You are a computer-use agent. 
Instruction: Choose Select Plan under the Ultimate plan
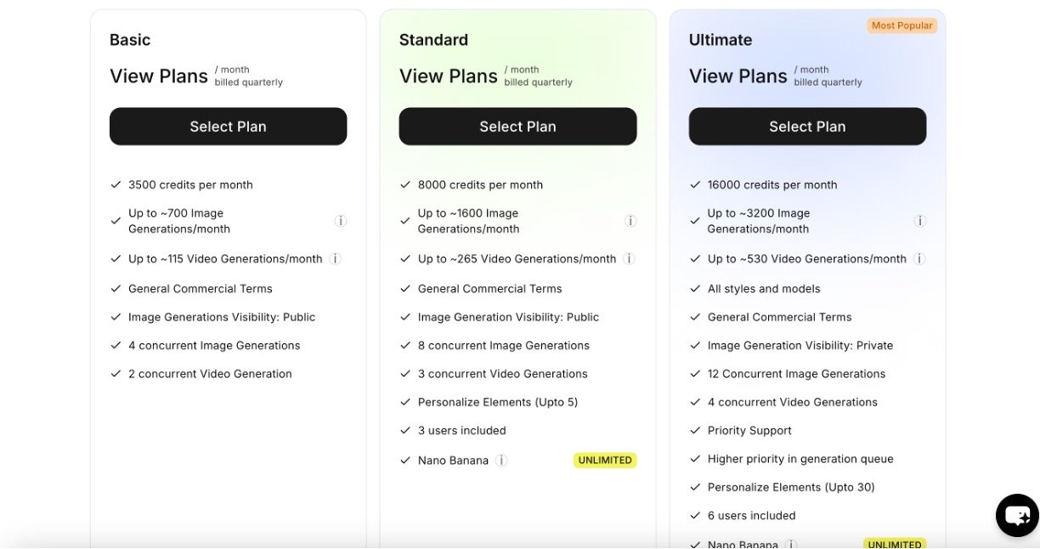(807, 127)
